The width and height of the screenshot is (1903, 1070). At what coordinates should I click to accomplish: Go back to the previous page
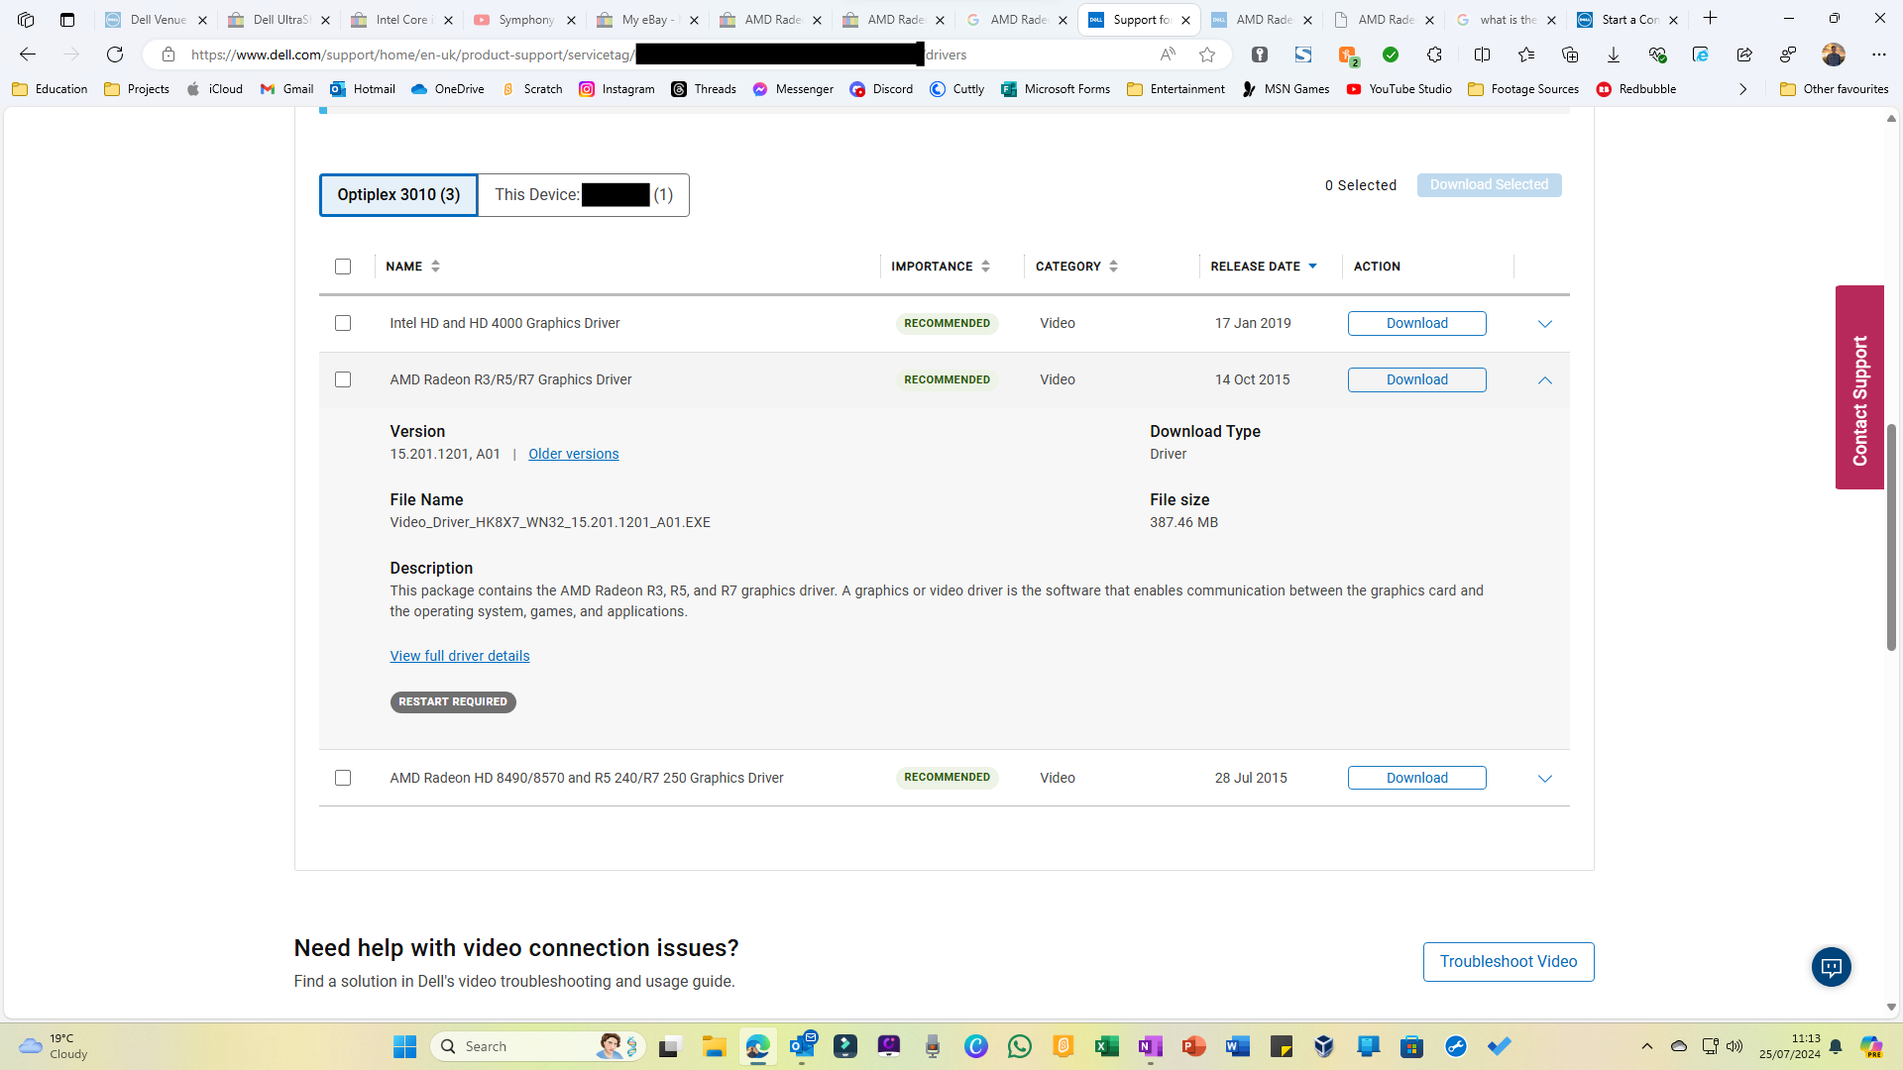(x=28, y=54)
